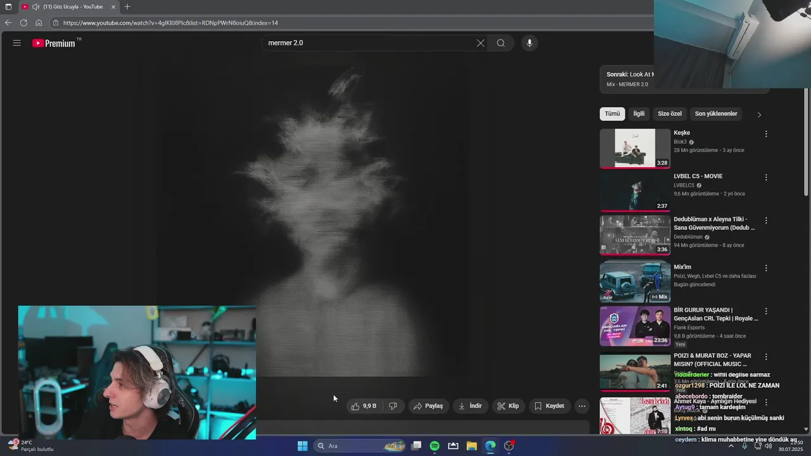Viewport: 811px width, 456px height.
Task: Switch to Microsoft Edge taskbar icon
Action: (490, 446)
